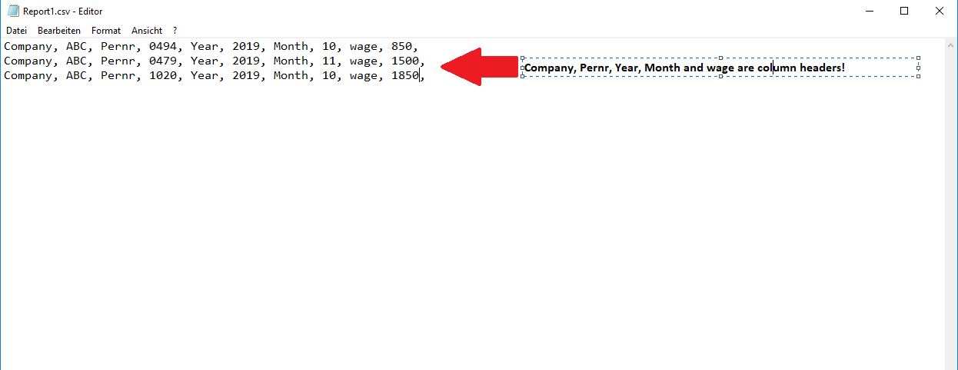Click Year value 2019 in third line
This screenshot has width=958, height=370.
pos(246,75)
